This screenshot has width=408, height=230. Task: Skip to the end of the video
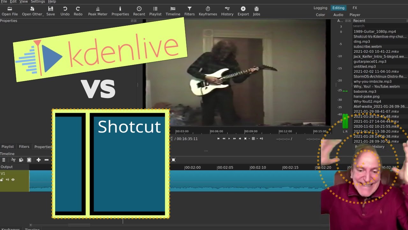(240, 139)
